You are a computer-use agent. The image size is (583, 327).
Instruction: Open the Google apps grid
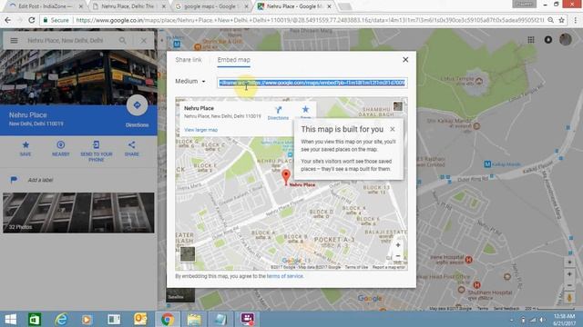click(531, 40)
